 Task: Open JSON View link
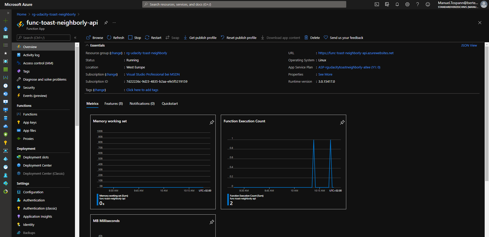(469, 46)
